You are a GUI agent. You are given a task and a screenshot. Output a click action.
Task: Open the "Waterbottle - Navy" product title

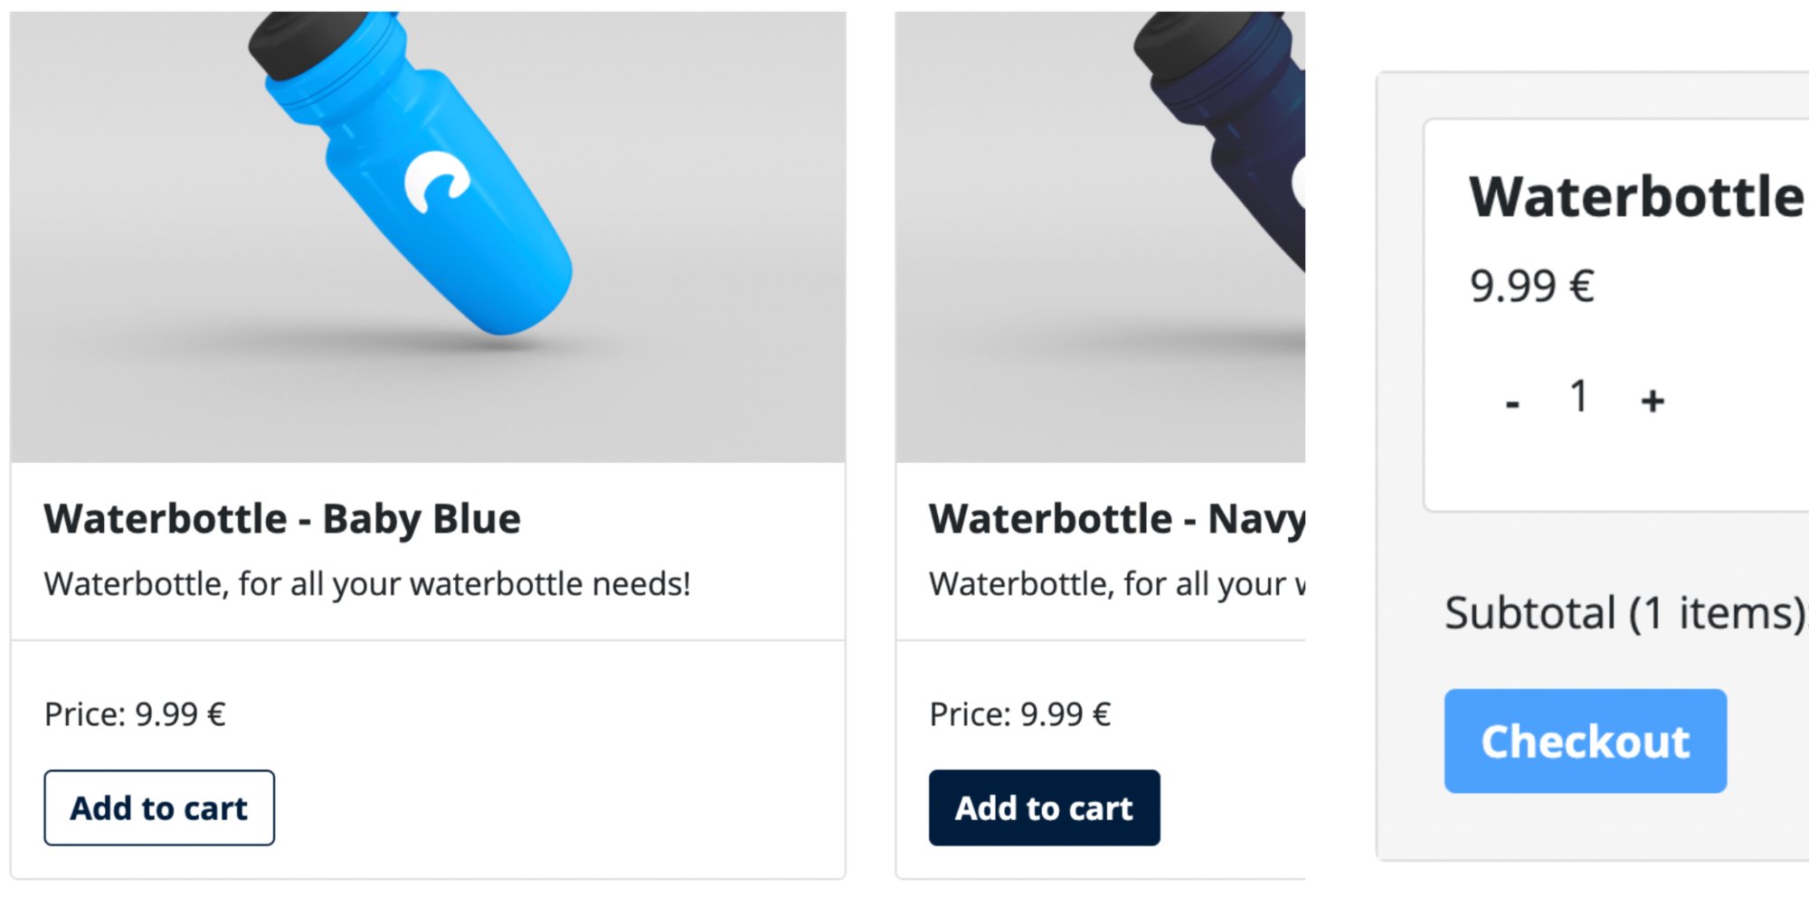tap(1117, 519)
